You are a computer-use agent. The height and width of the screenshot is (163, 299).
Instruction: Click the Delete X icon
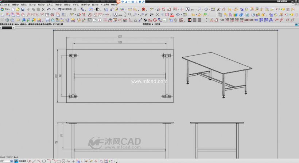43,9
